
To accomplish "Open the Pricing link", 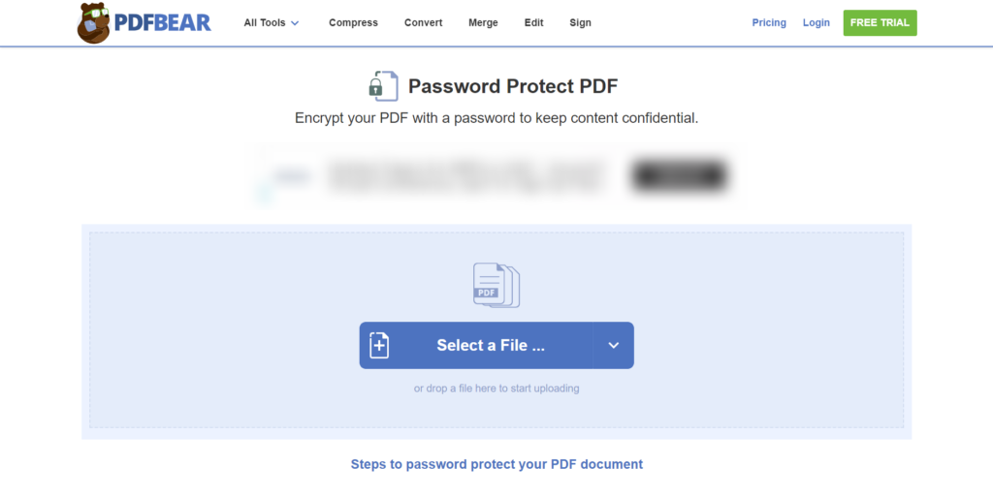I will [x=769, y=23].
